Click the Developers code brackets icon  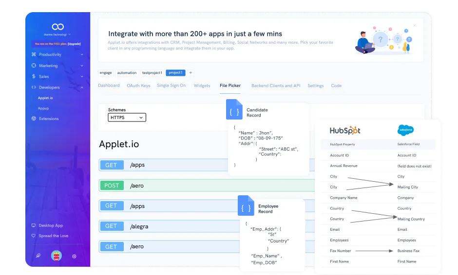[x=34, y=87]
